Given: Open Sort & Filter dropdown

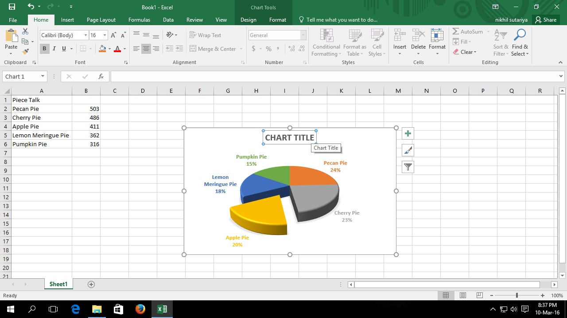Looking at the screenshot, I should click(500, 43).
